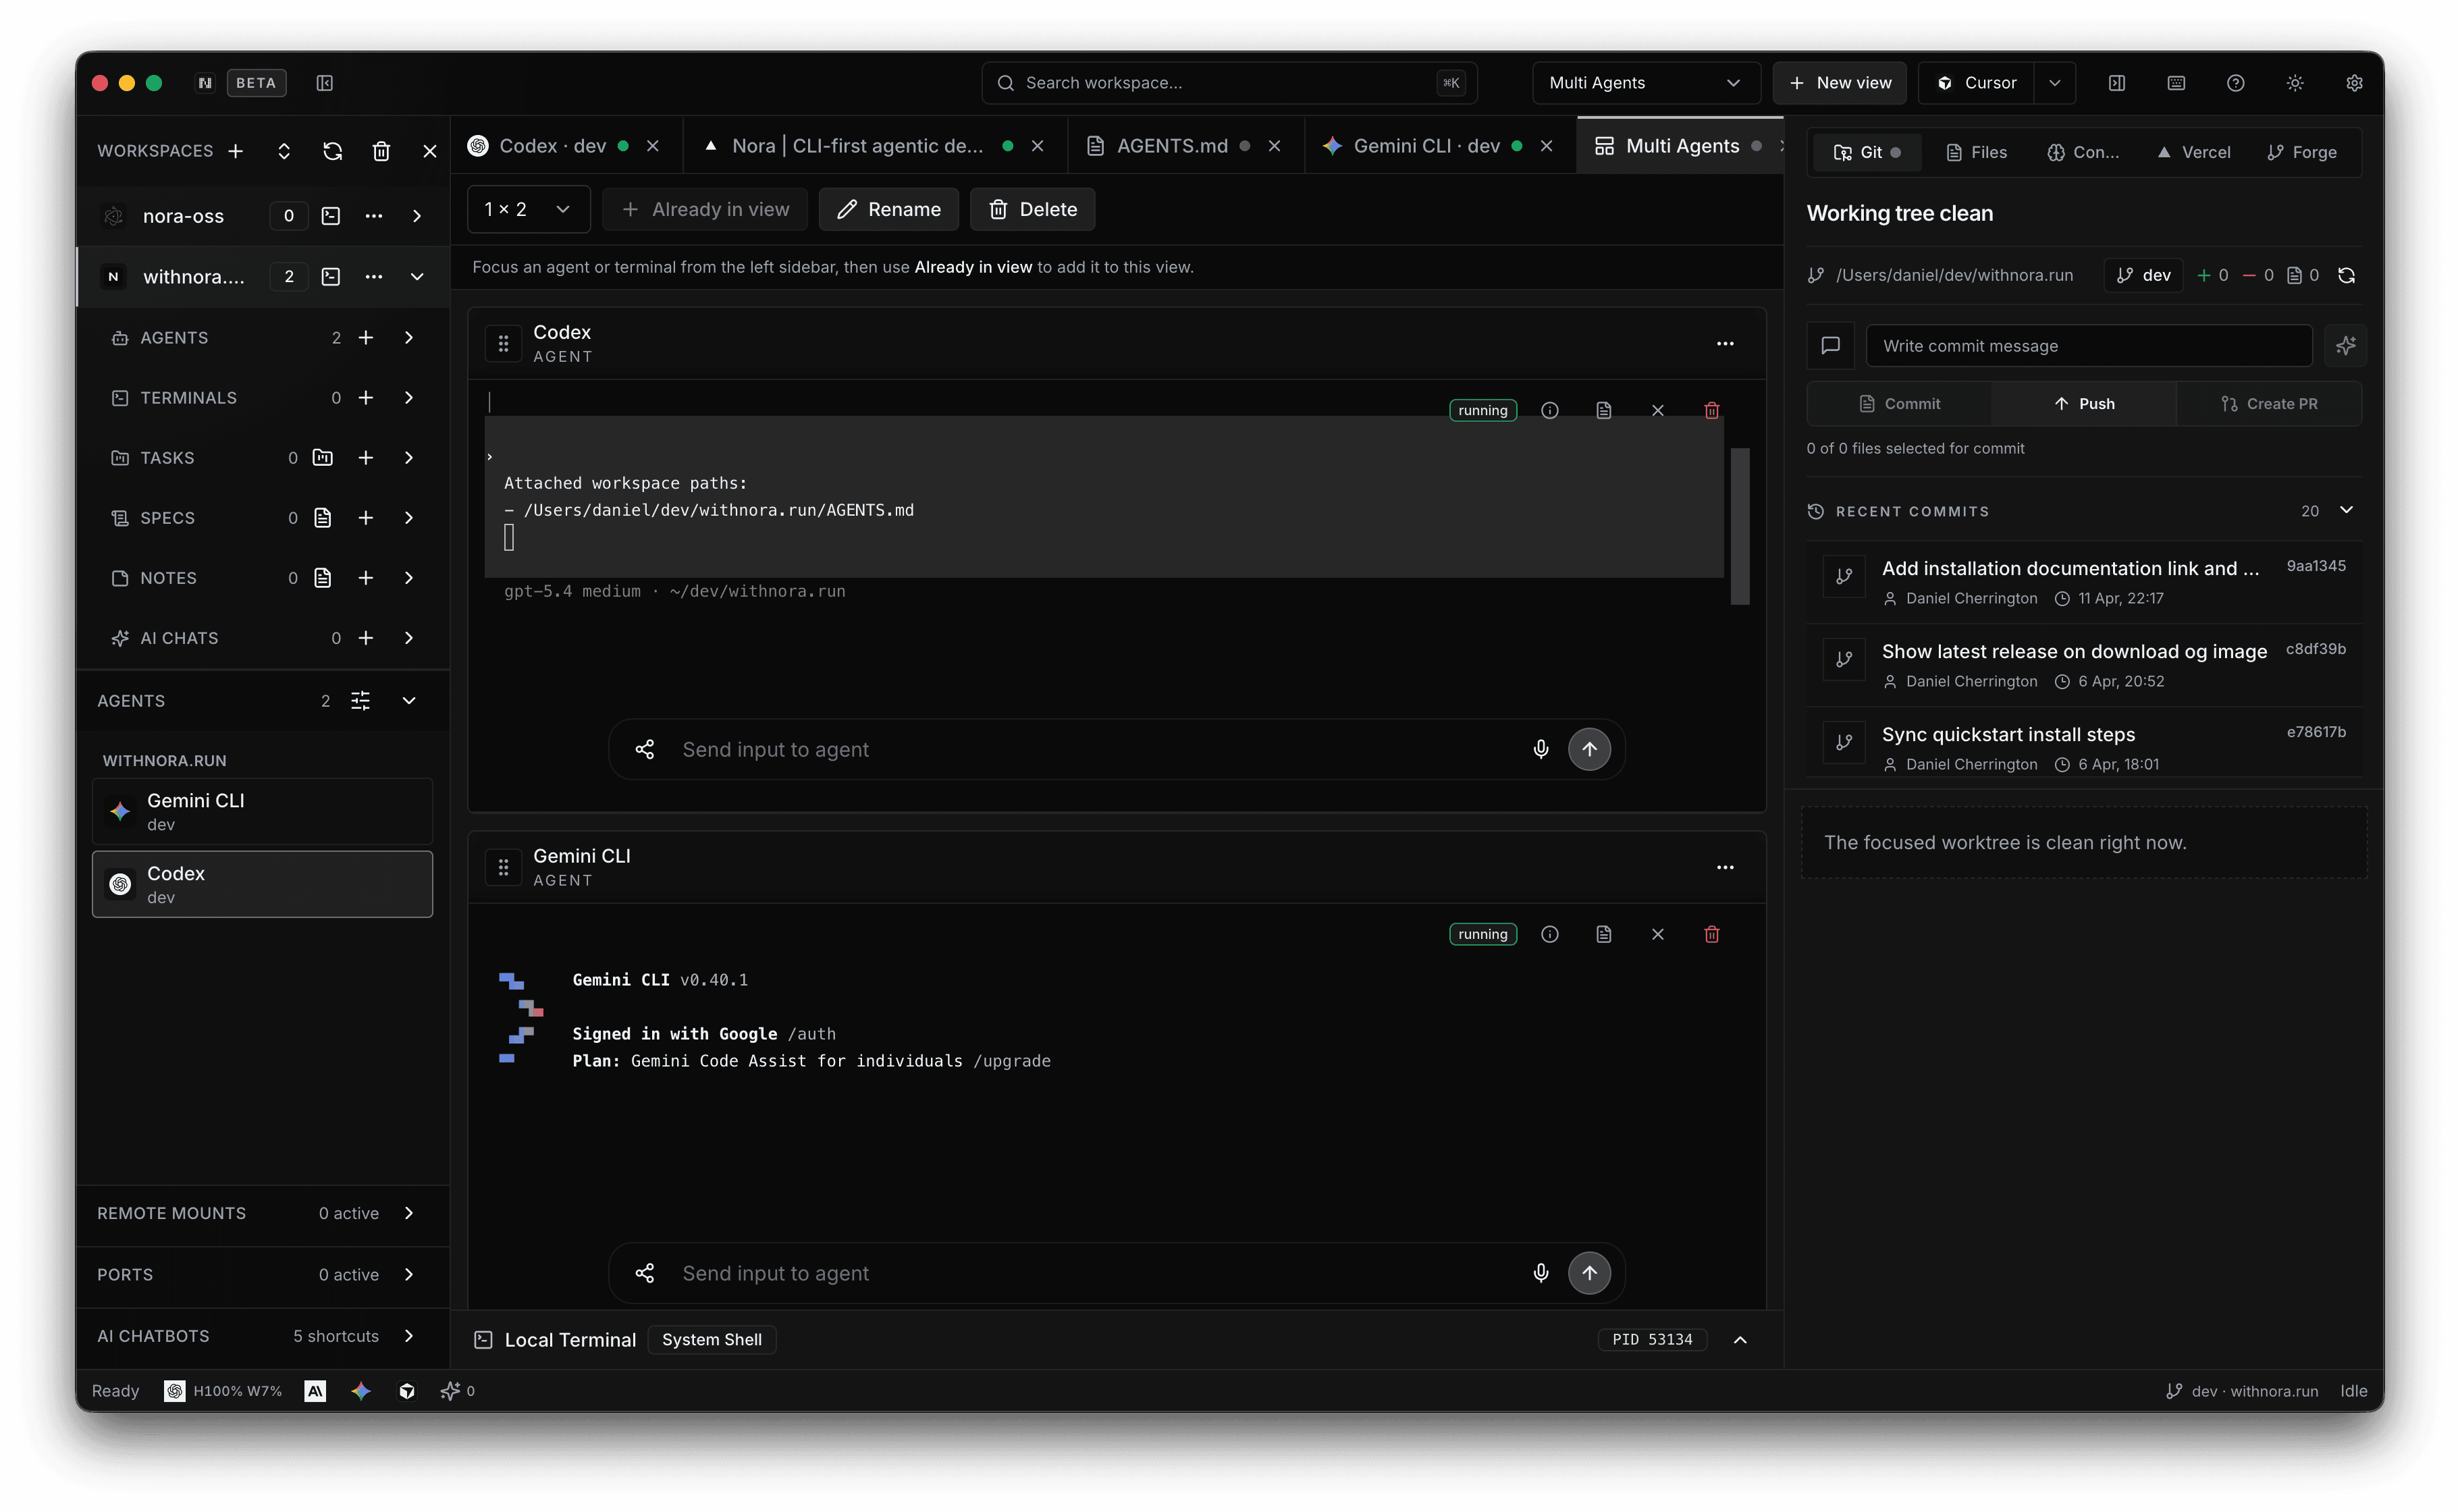This screenshot has width=2460, height=1512.
Task: Toggle the right panel layout icon
Action: 2117,83
